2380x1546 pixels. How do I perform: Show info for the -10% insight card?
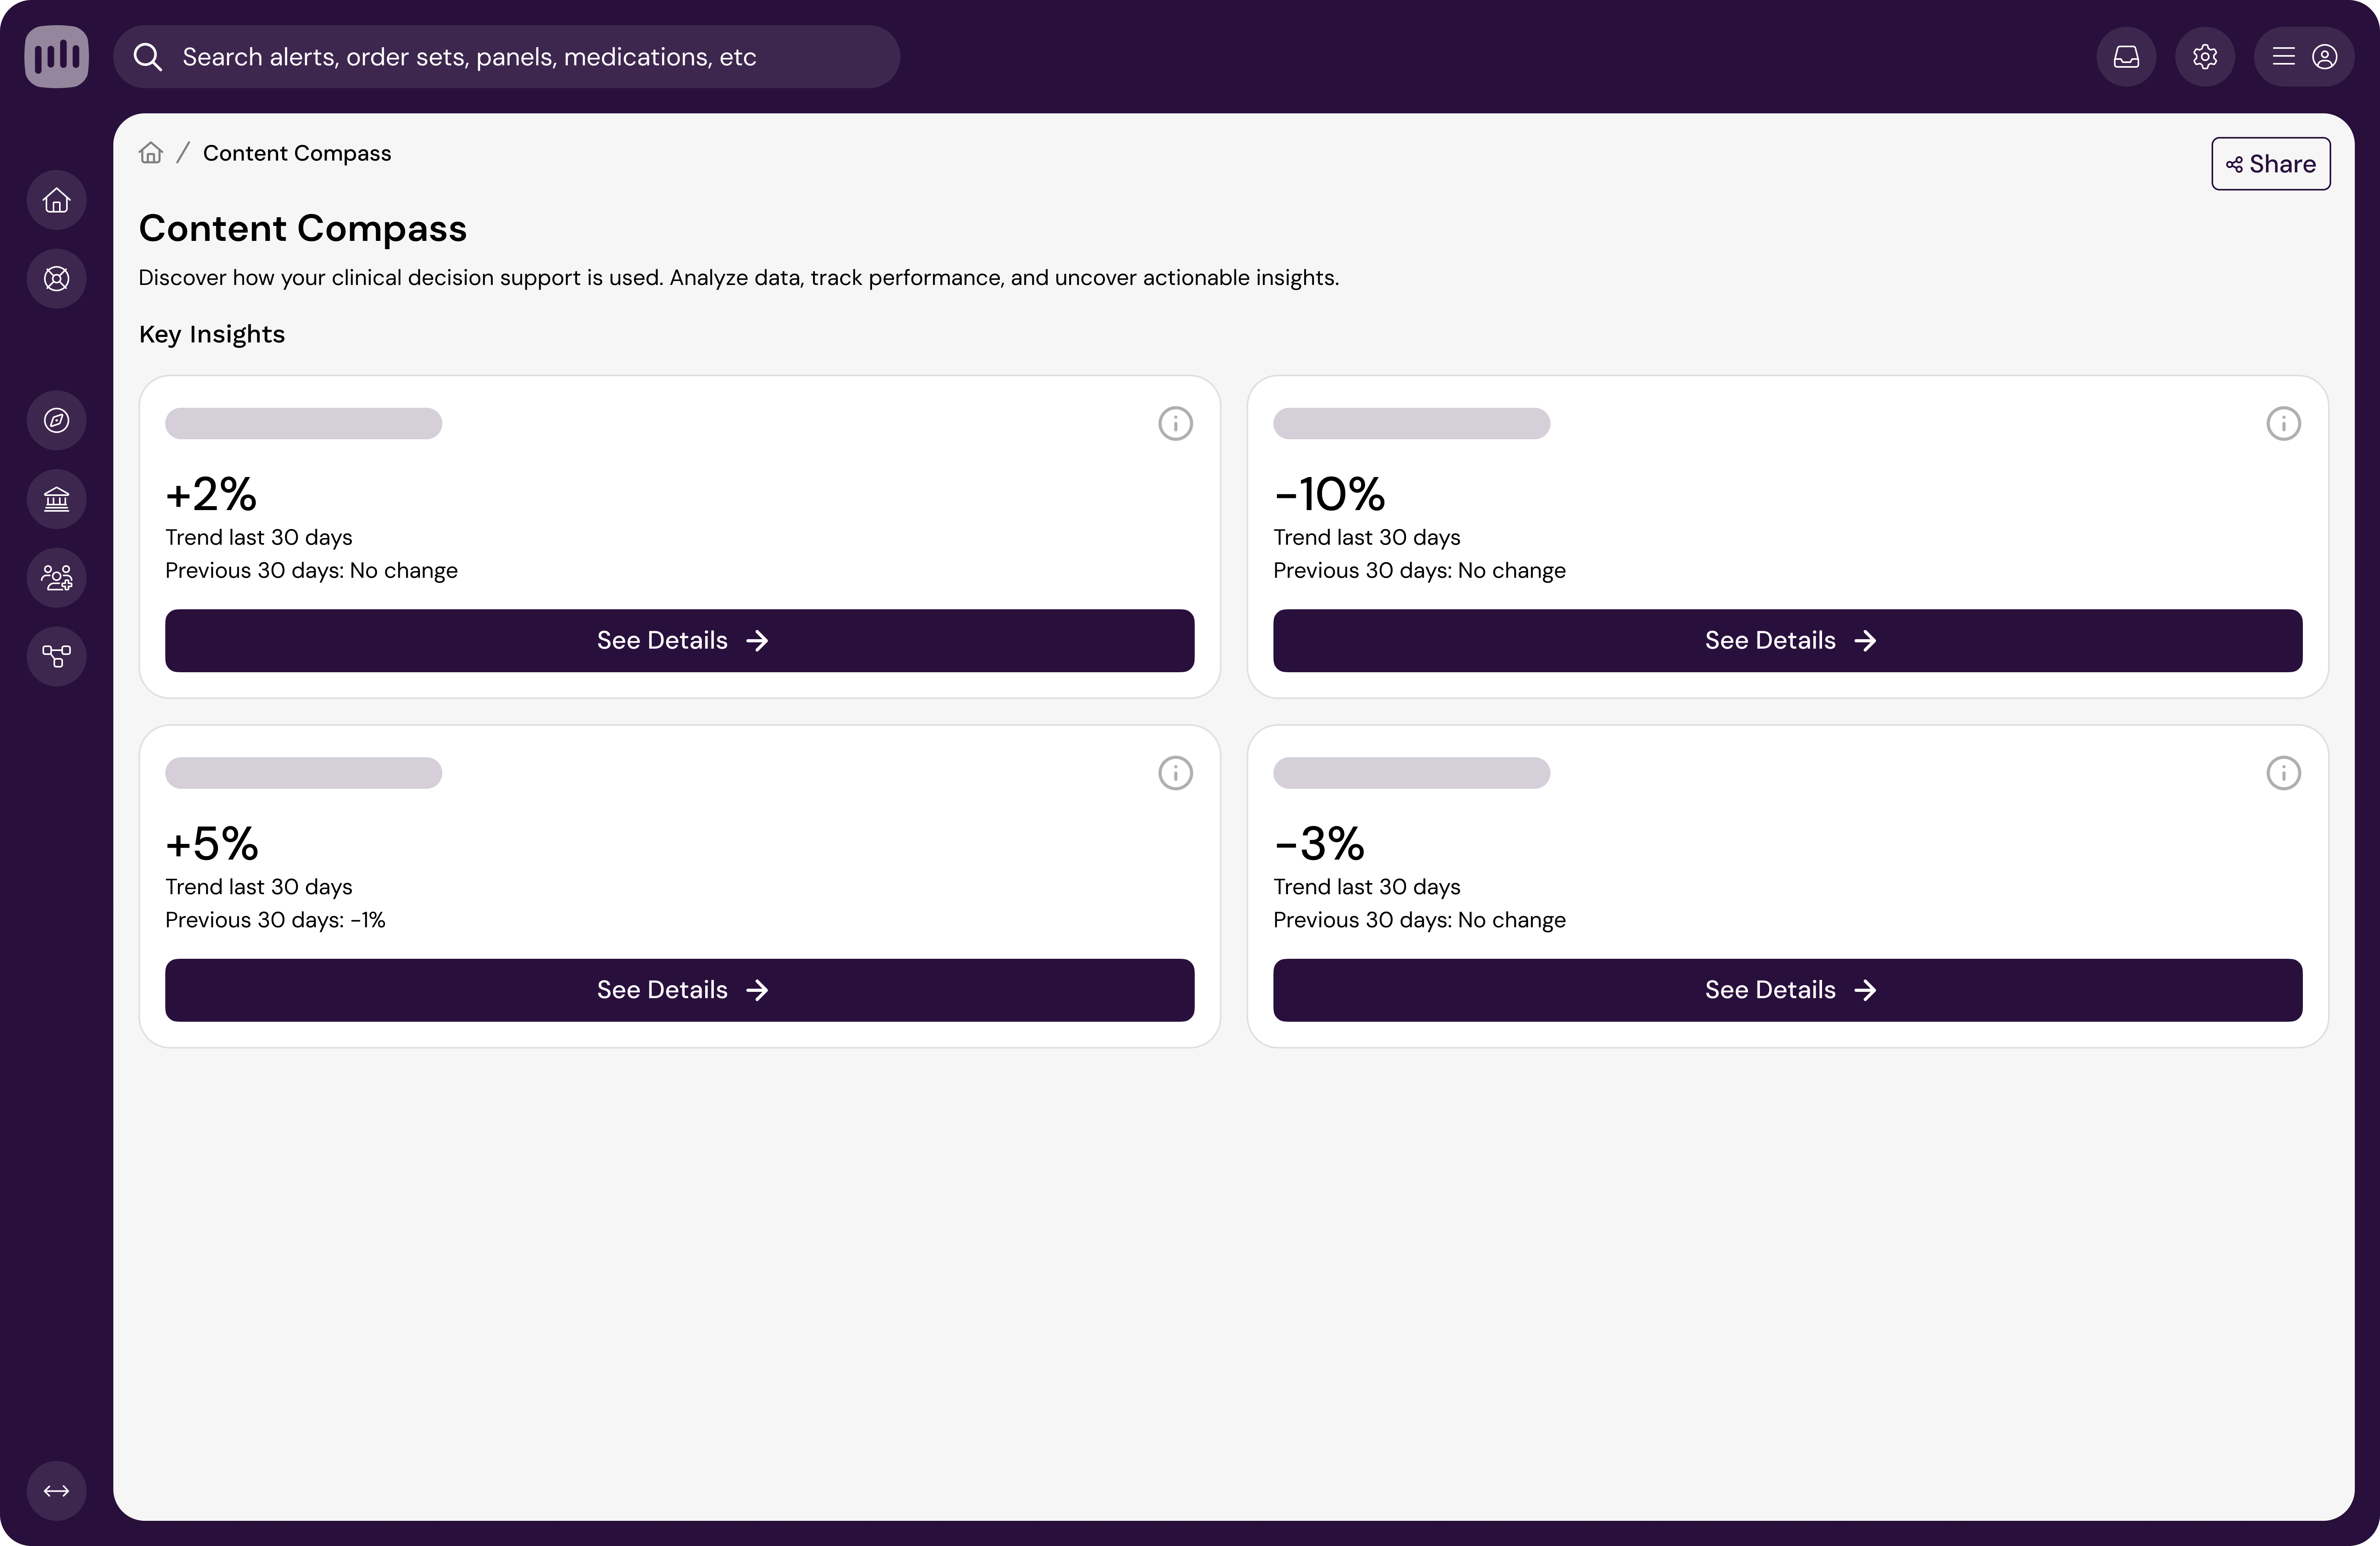pyautogui.click(x=2283, y=424)
